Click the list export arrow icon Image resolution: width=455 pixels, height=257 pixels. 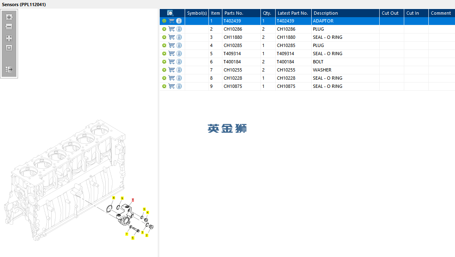point(9,69)
